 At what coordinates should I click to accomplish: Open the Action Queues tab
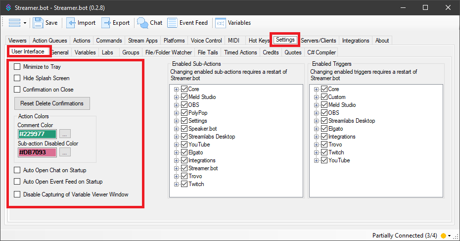click(49, 41)
